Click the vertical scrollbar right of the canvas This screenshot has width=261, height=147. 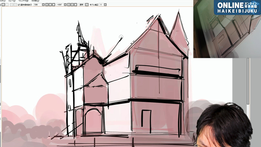[248, 81]
